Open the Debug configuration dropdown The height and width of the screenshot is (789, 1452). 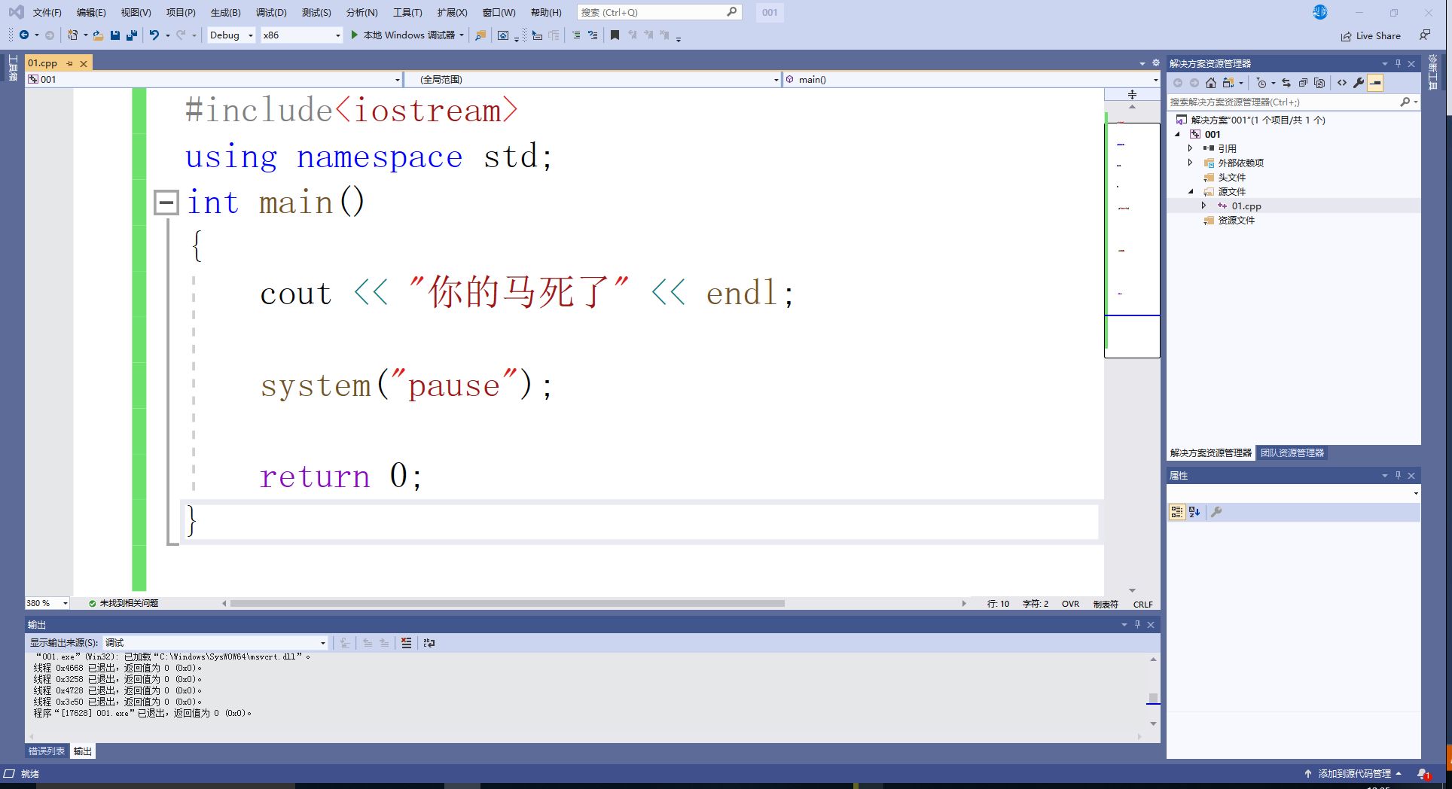231,35
